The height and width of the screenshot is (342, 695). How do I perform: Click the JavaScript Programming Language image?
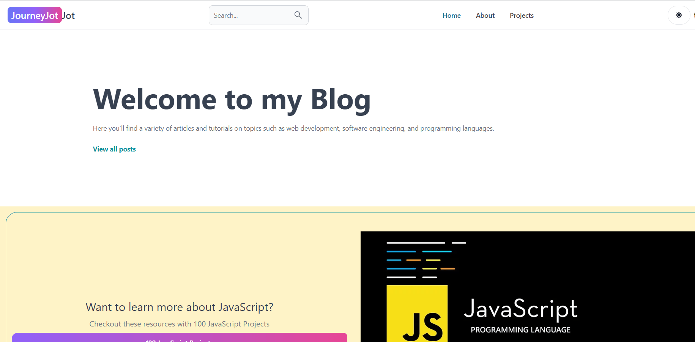tap(528, 287)
